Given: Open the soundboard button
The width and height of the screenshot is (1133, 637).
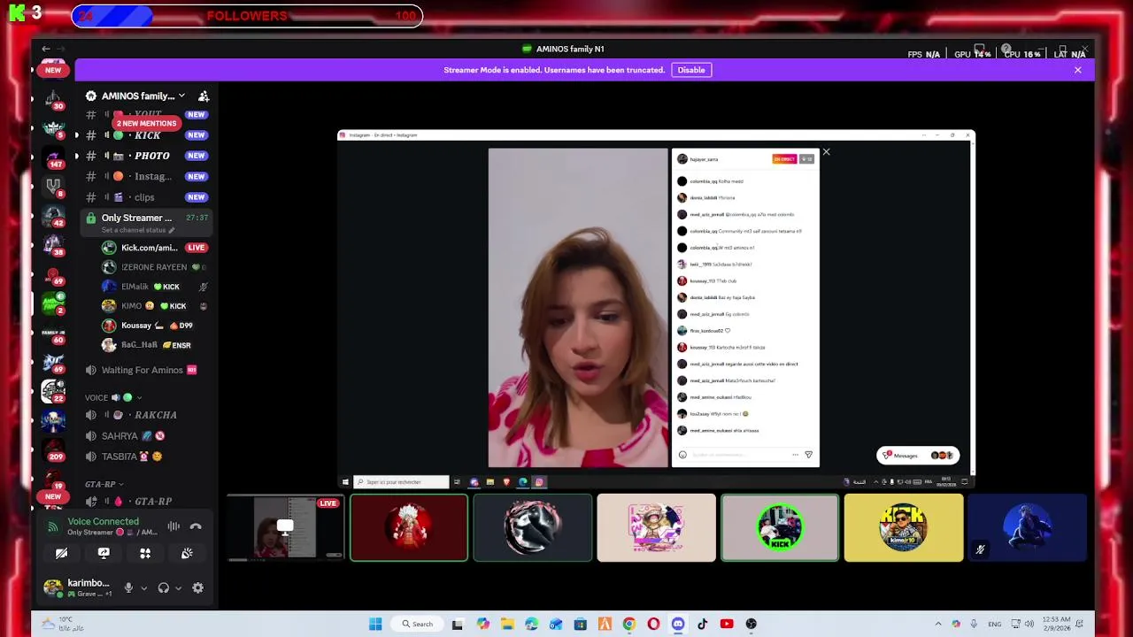Looking at the screenshot, I should tap(187, 553).
